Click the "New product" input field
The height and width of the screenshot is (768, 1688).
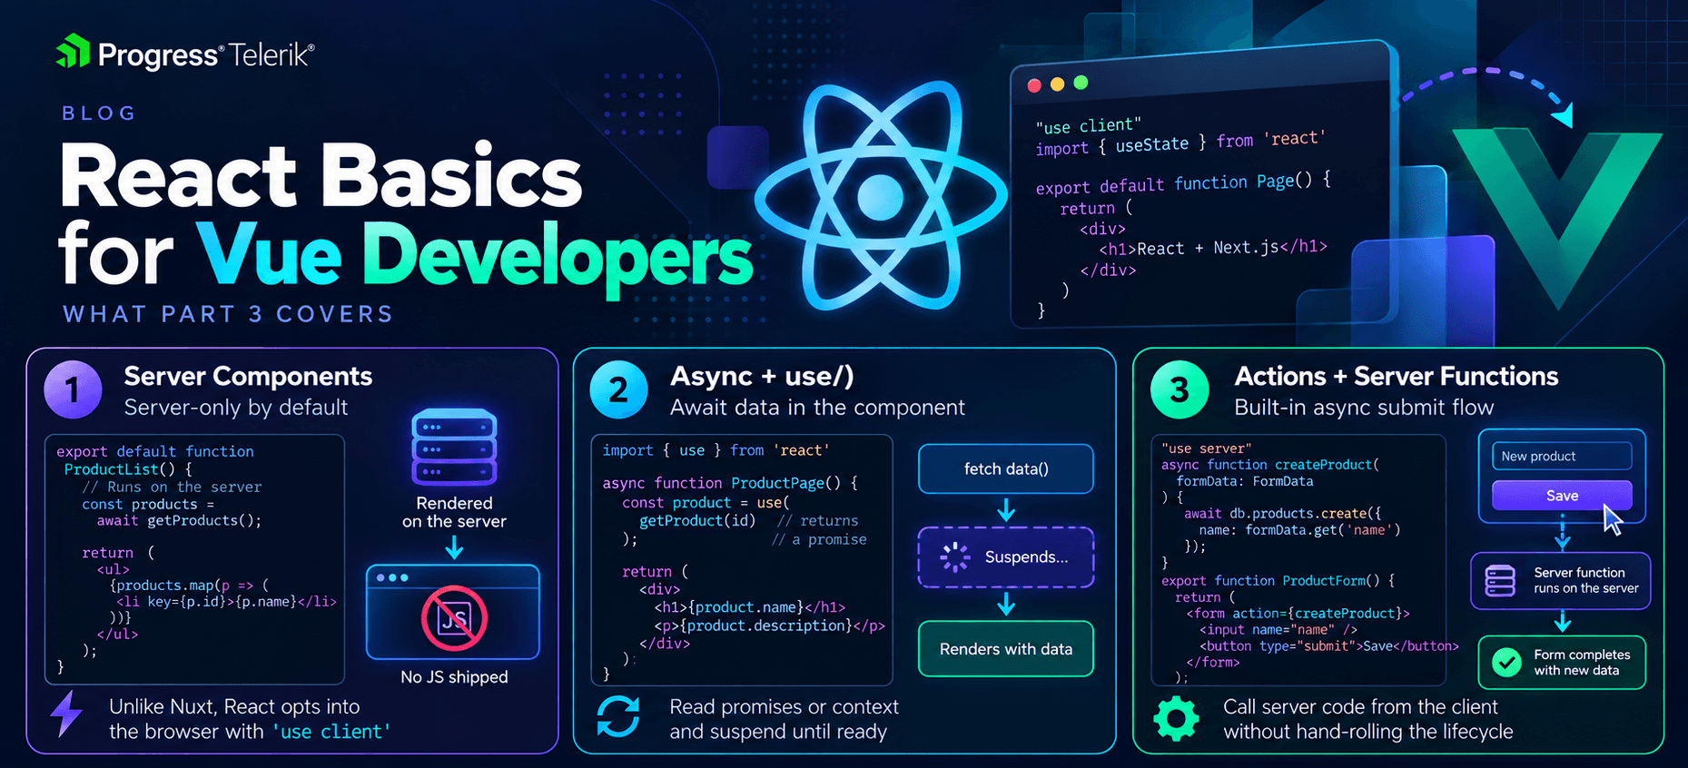coord(1562,456)
